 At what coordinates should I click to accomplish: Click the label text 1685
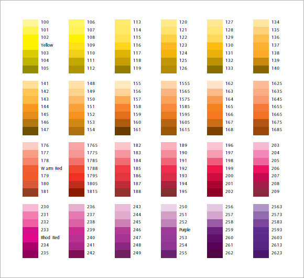tap(277, 130)
